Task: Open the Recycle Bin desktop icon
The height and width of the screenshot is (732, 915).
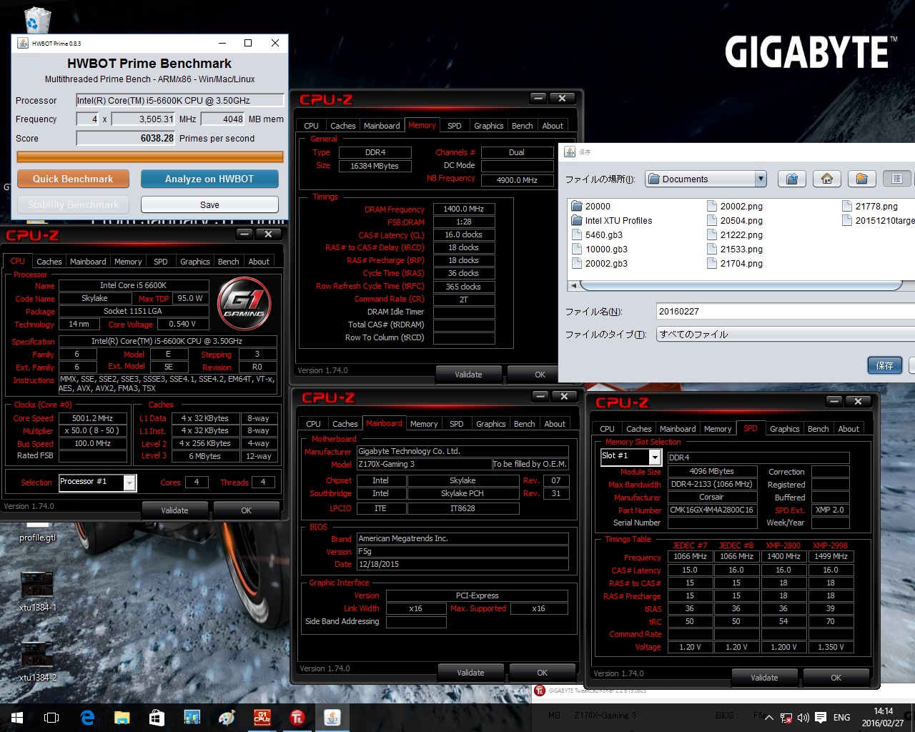Action: [36, 20]
